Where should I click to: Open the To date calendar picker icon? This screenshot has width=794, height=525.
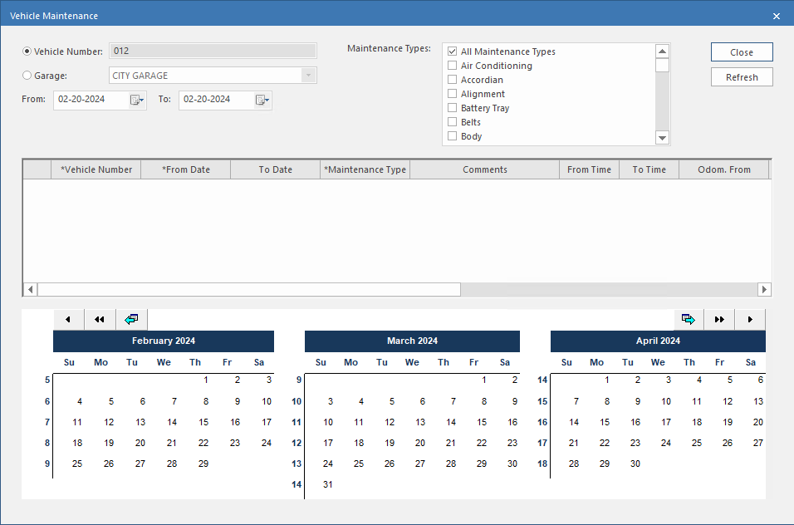262,100
